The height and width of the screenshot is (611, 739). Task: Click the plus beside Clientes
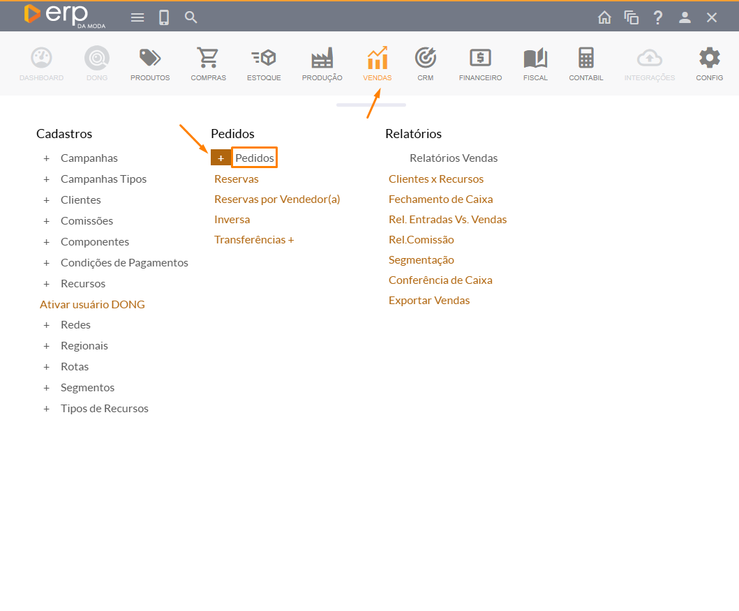[x=47, y=200]
